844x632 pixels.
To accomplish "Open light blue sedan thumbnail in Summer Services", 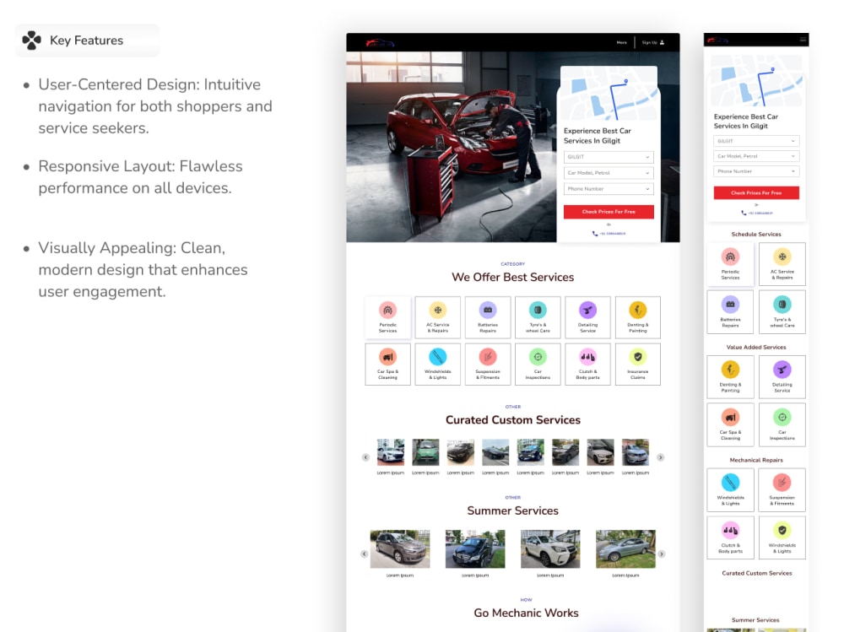I will coord(625,549).
